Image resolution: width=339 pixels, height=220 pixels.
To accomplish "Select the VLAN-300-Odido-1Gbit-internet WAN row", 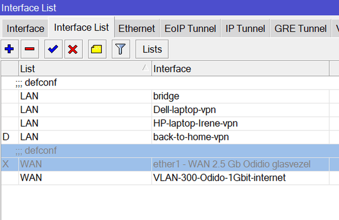I will coord(219,178).
